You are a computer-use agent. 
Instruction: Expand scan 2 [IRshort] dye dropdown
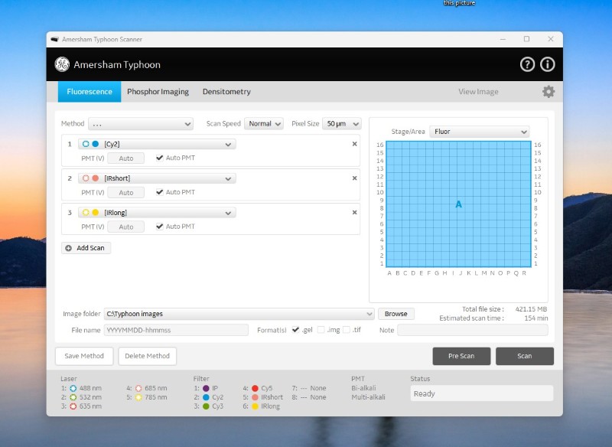[x=157, y=178]
